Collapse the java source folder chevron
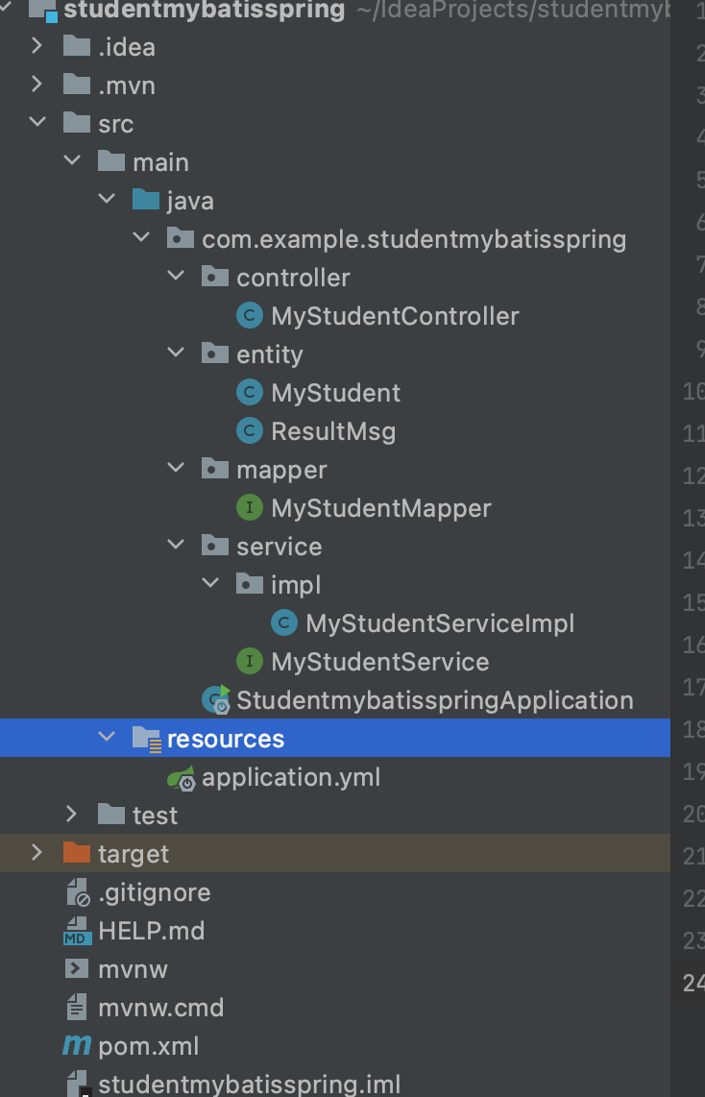The height and width of the screenshot is (1097, 705). coord(107,199)
